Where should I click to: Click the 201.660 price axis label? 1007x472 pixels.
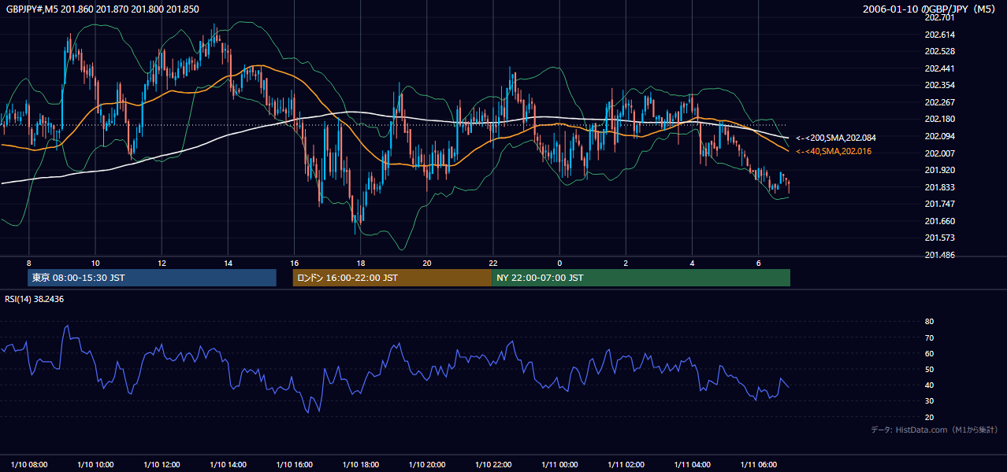tap(940, 221)
